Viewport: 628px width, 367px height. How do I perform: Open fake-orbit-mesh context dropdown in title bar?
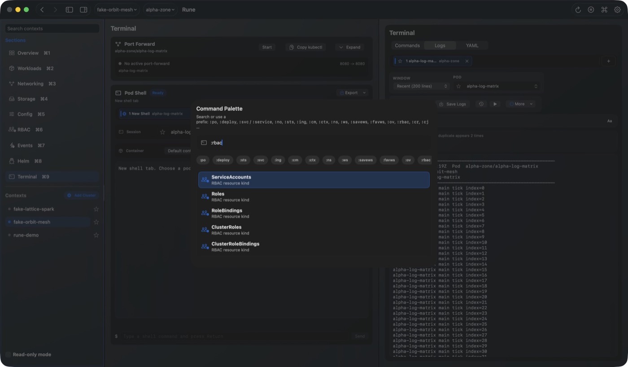tap(117, 9)
